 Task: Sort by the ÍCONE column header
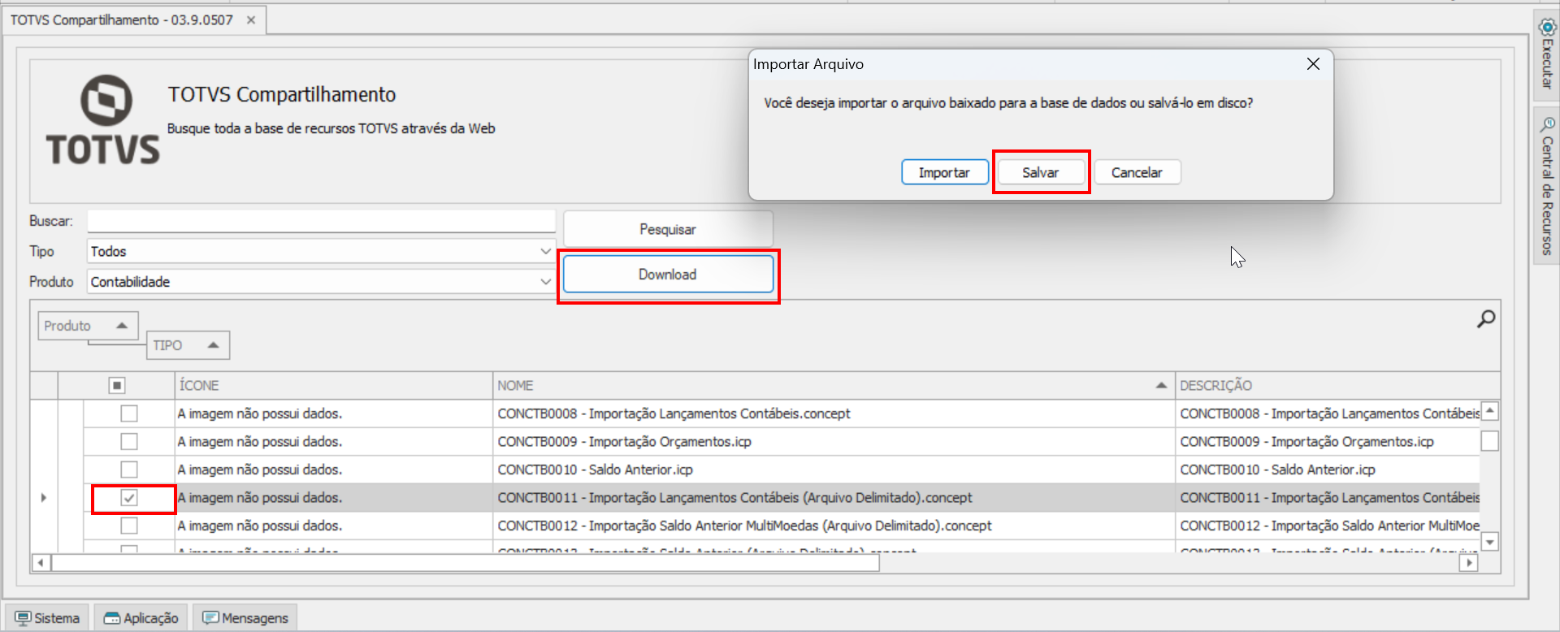click(x=333, y=385)
